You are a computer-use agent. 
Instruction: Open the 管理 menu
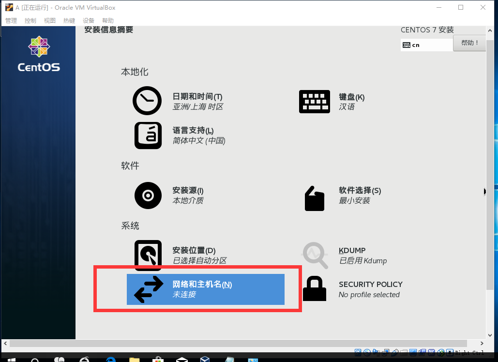tap(11, 21)
